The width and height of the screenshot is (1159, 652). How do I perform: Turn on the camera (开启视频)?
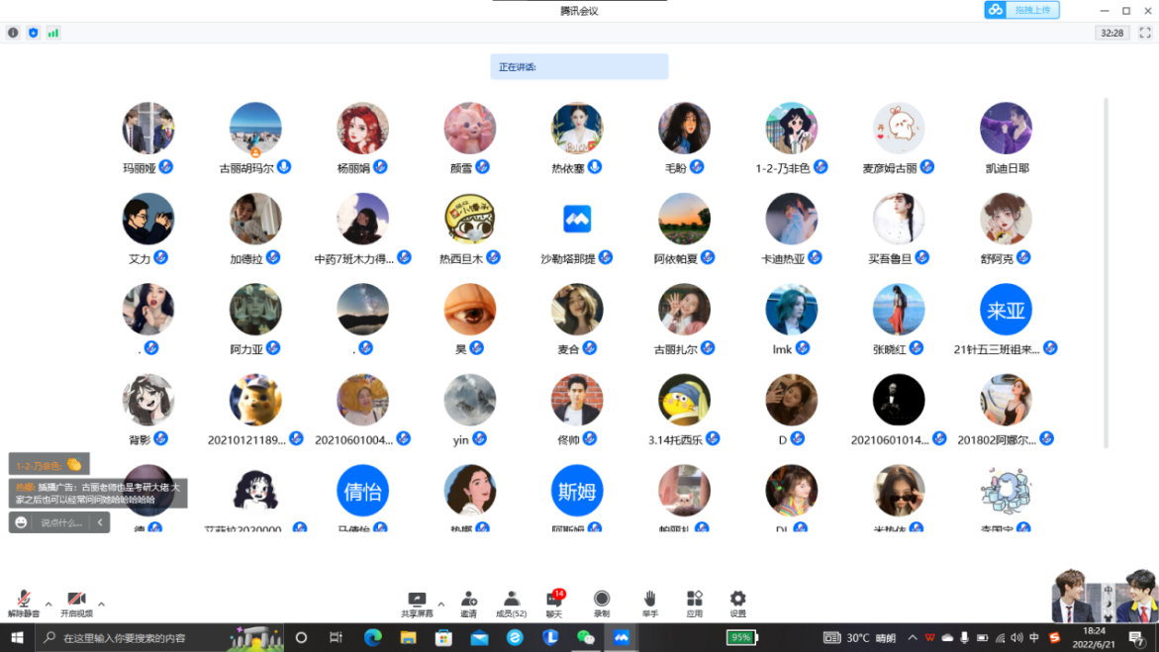[x=76, y=601]
